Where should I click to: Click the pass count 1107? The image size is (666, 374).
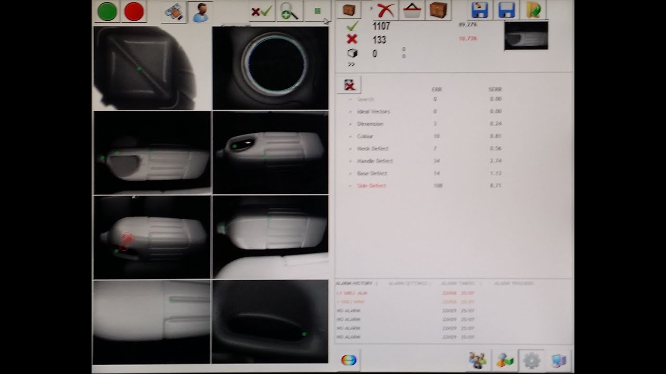(381, 26)
